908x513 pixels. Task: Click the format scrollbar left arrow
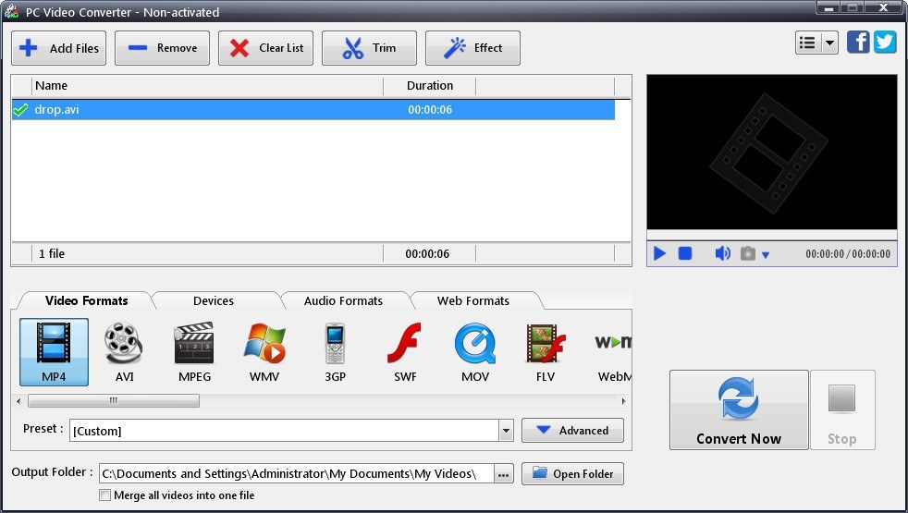click(18, 400)
